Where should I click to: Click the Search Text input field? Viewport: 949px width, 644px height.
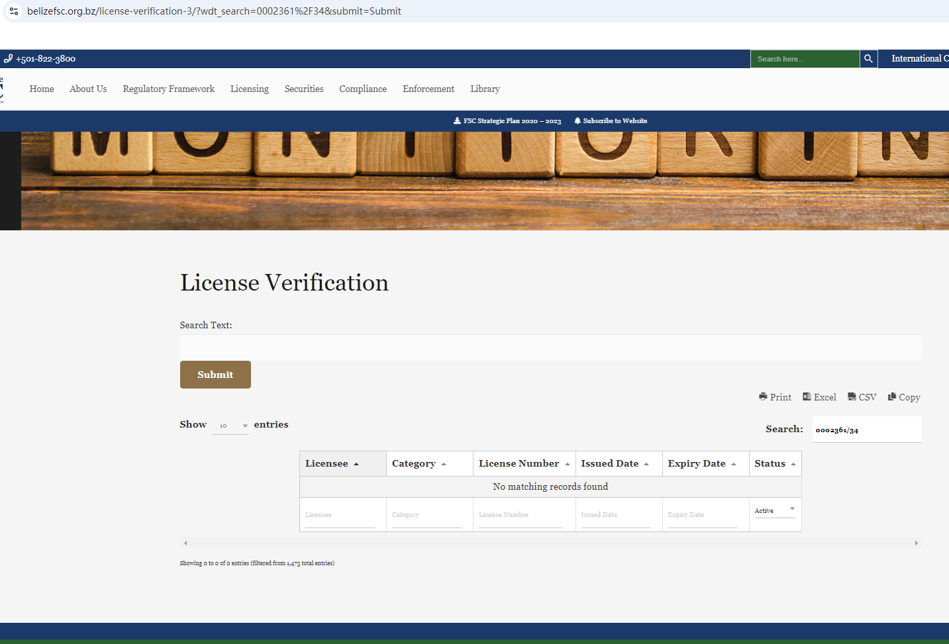point(550,348)
